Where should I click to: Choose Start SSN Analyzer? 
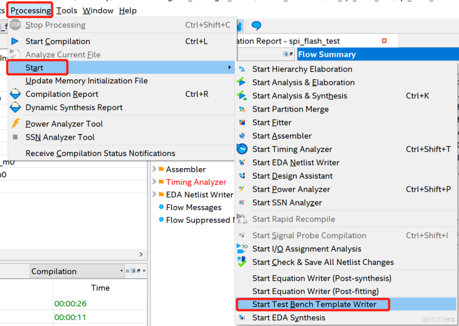[x=346, y=202]
